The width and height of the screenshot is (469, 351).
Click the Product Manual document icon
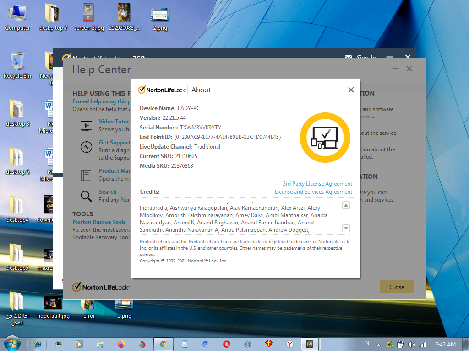[86, 175]
